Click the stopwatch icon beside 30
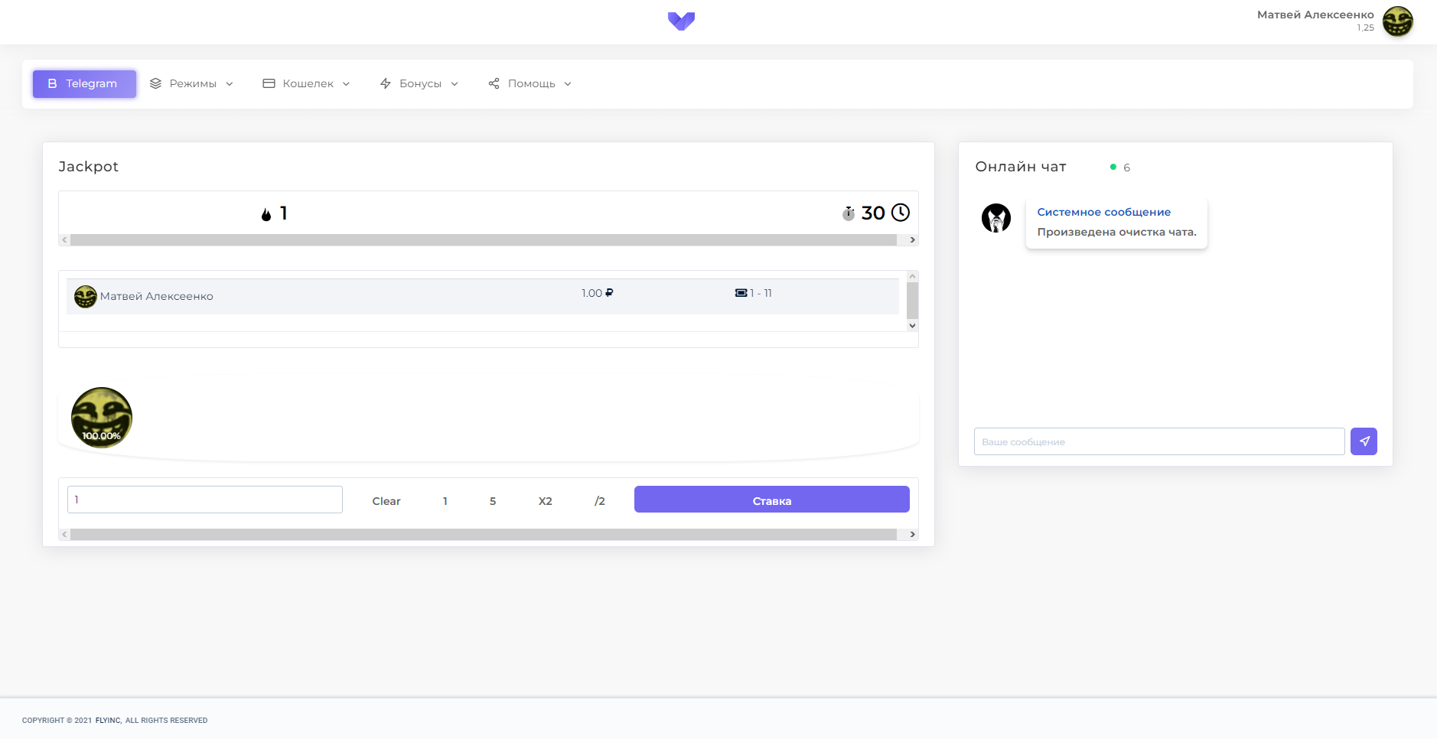The width and height of the screenshot is (1437, 739). pyautogui.click(x=849, y=213)
